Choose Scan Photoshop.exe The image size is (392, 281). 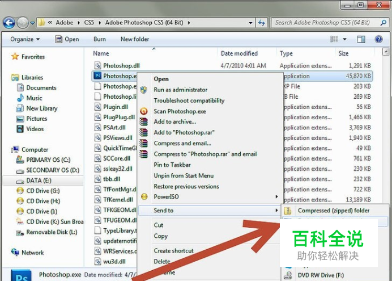pos(180,111)
